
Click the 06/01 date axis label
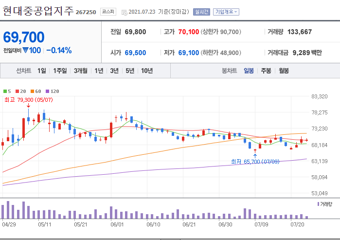(117, 224)
